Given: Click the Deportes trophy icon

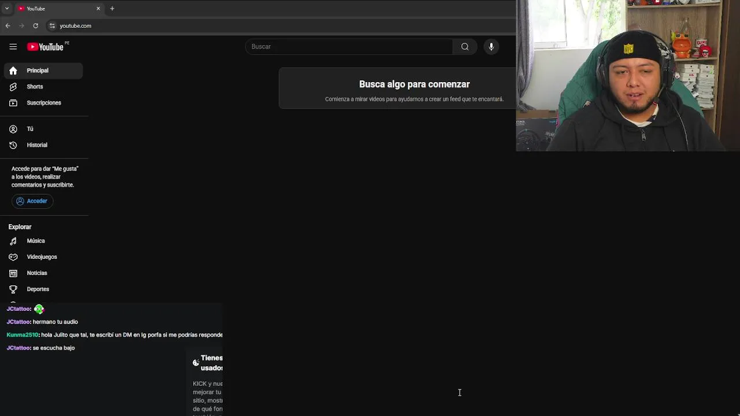Looking at the screenshot, I should pyautogui.click(x=13, y=289).
